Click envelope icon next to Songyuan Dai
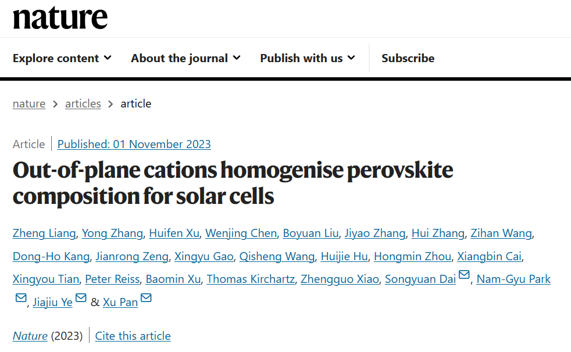571x352 pixels. 464,275
